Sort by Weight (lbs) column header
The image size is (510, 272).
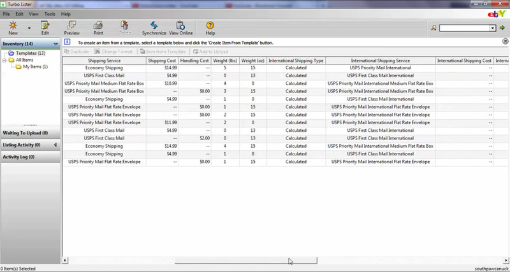click(x=225, y=61)
